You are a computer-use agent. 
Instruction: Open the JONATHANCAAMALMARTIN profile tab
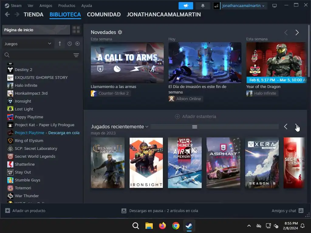point(164,15)
